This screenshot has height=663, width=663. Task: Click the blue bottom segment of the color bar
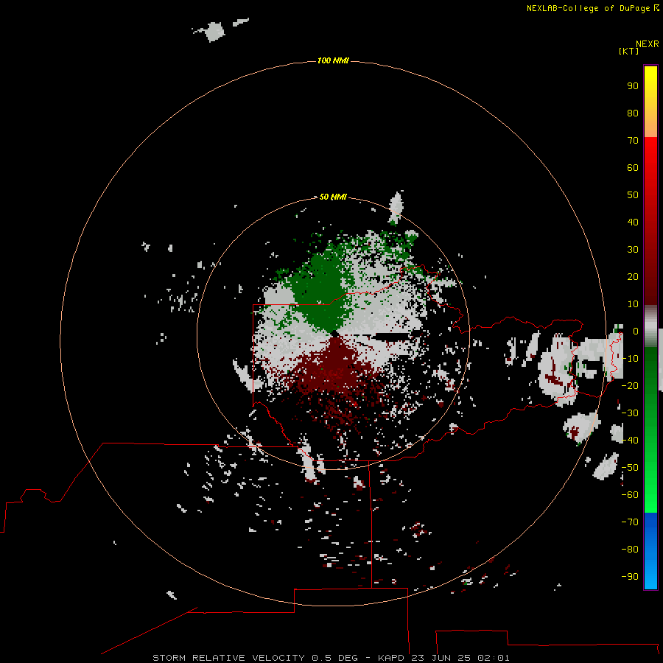(650, 551)
